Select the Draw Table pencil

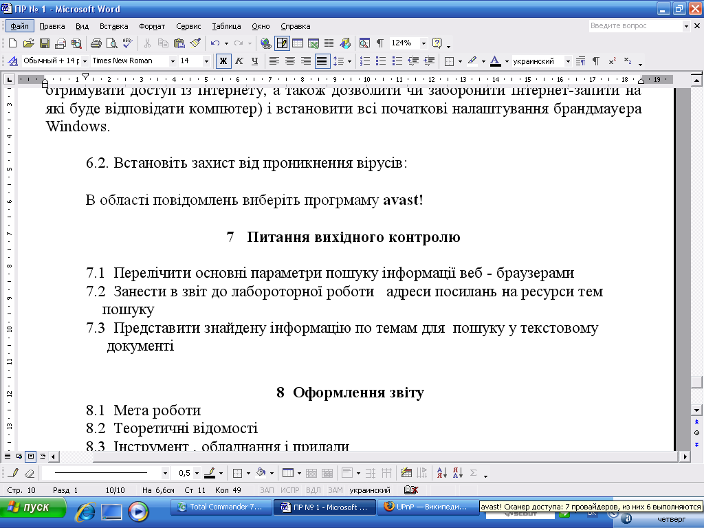[14, 473]
